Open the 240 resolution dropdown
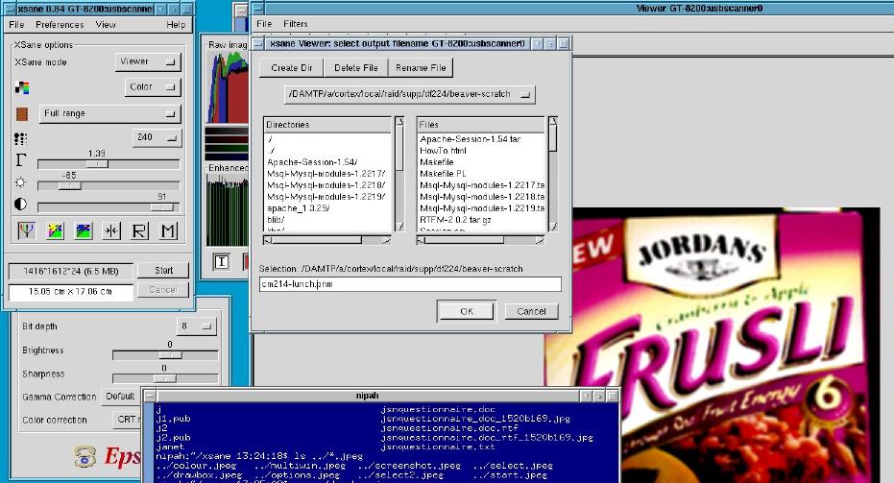This screenshot has height=483, width=894. click(156, 137)
